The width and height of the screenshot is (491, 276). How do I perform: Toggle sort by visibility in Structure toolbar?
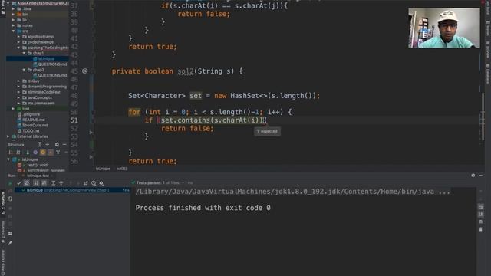point(11,153)
